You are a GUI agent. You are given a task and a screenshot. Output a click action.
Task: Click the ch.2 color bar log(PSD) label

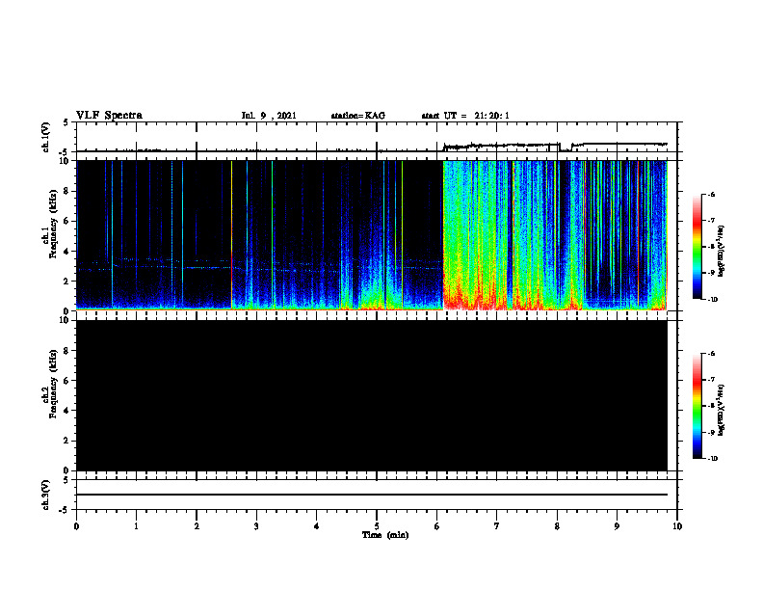[x=722, y=410]
